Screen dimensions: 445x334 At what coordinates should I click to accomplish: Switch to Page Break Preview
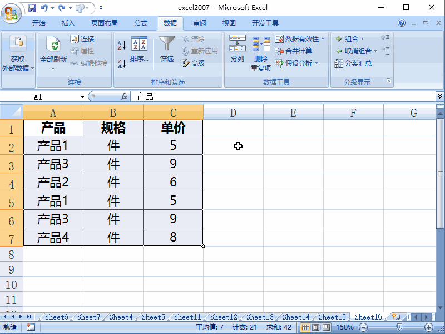(326, 327)
